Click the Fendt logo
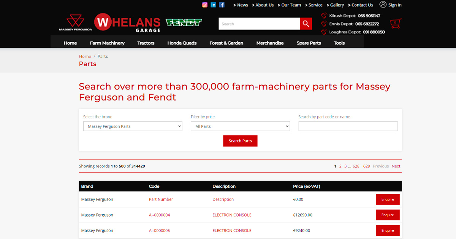Screen dimensions: 456x239 184,22
